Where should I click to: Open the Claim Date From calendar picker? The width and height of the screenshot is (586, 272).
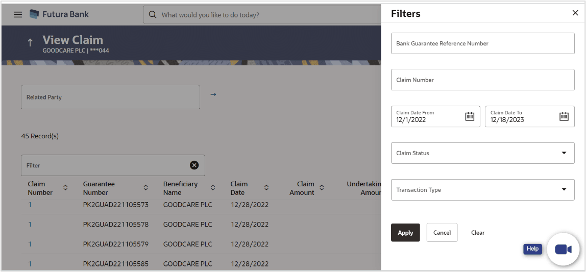click(x=470, y=116)
